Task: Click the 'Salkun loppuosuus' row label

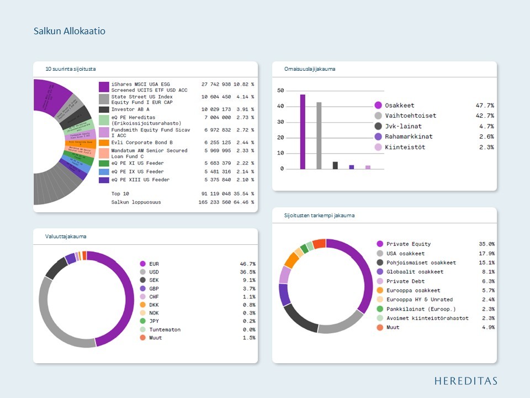Action: [x=136, y=202]
